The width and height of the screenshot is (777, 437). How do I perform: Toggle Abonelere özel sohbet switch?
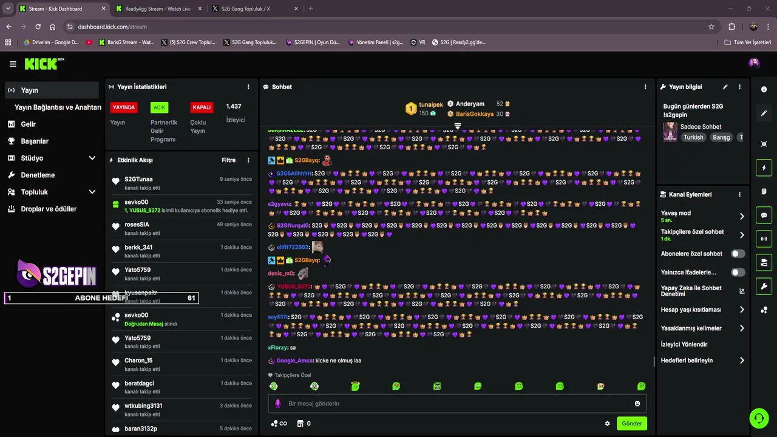click(738, 254)
